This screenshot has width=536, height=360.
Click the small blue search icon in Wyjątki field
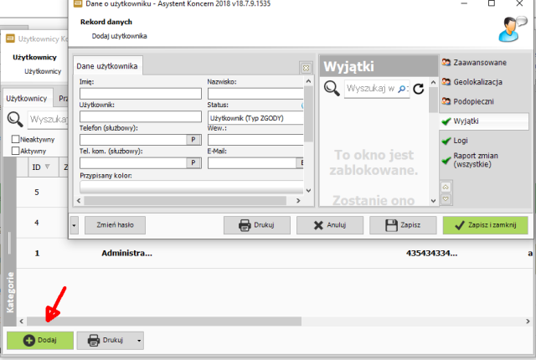[x=402, y=89]
